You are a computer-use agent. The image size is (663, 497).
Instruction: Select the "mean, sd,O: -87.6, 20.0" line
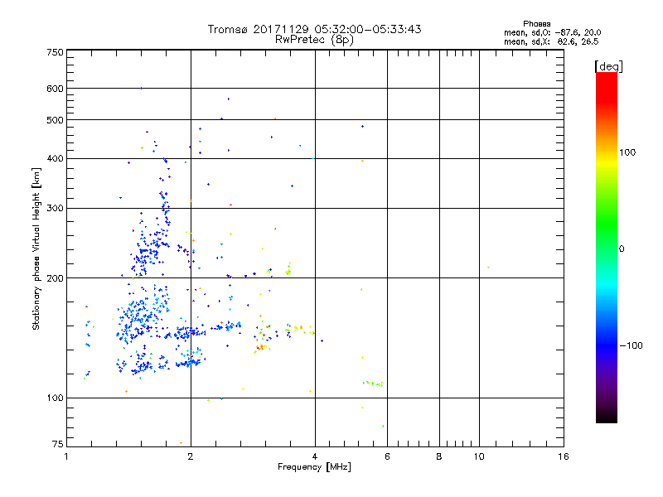click(552, 32)
